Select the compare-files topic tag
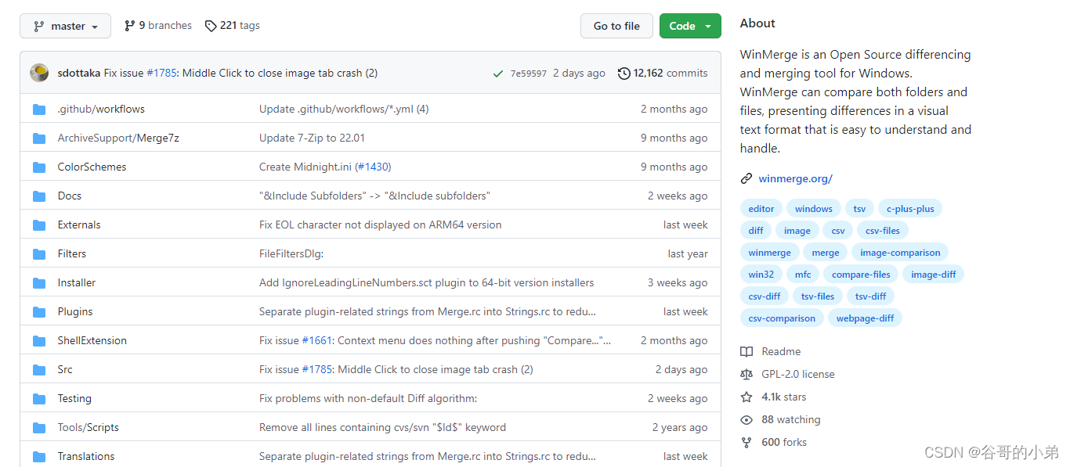This screenshot has height=467, width=1070. [x=861, y=275]
